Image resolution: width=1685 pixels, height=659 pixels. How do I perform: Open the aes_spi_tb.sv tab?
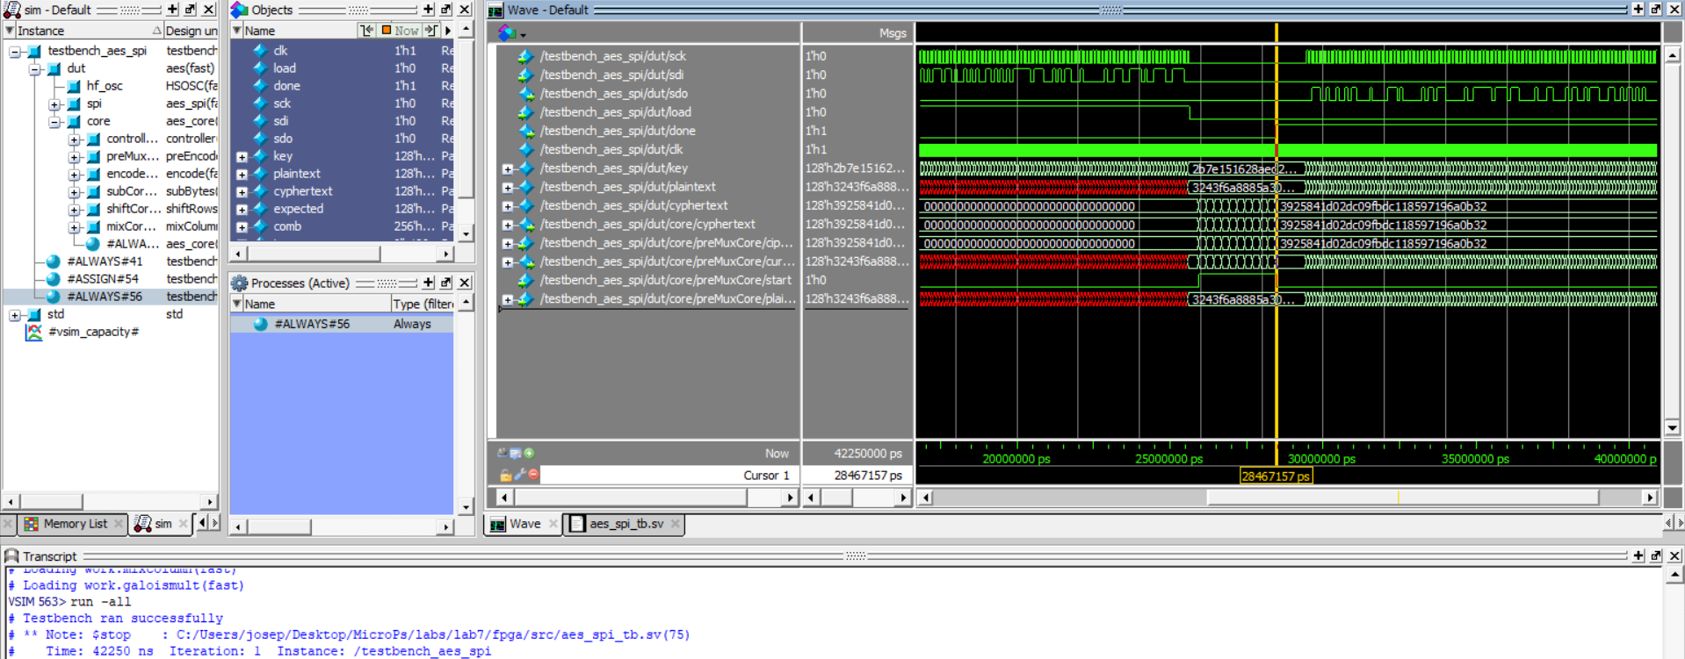pyautogui.click(x=626, y=524)
